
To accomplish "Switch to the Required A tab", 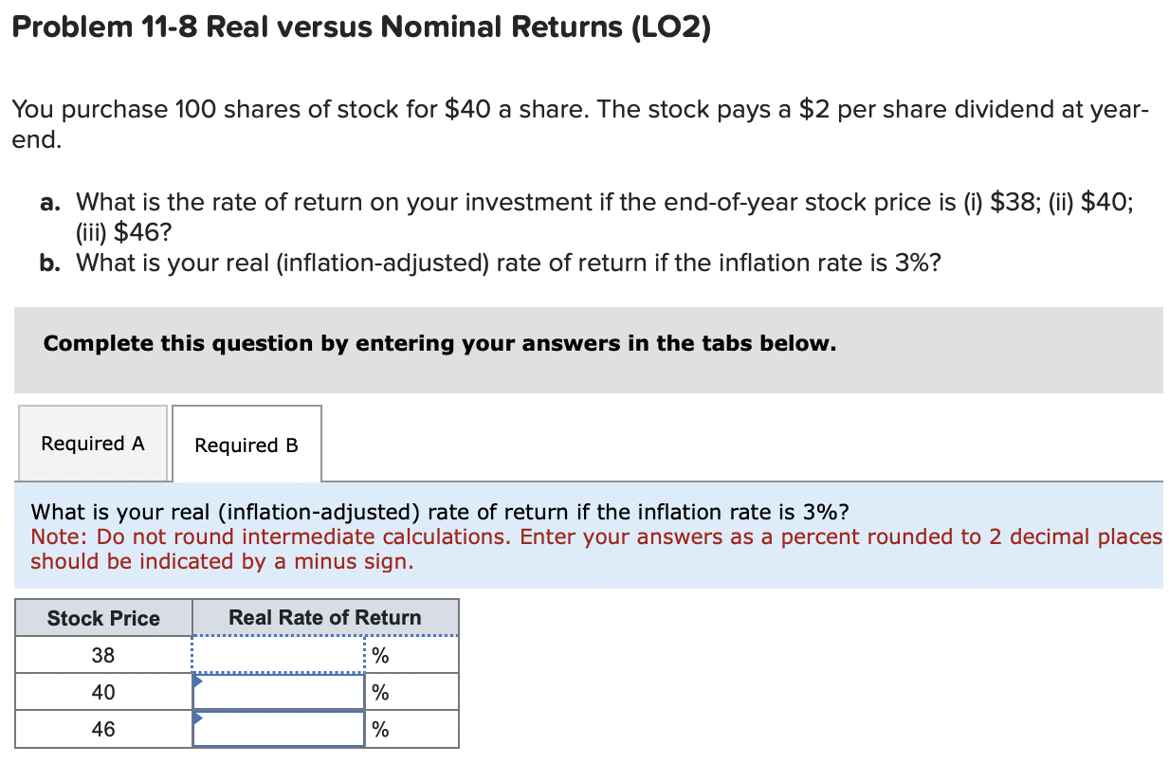I will 92,443.
